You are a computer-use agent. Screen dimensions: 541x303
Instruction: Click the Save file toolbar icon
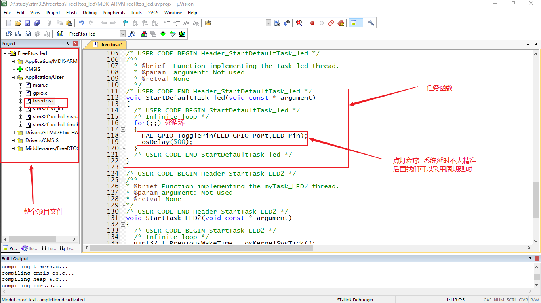coord(28,23)
